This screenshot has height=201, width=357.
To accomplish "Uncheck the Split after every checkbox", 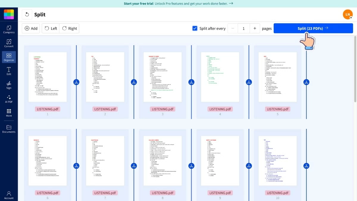I will pyautogui.click(x=195, y=28).
